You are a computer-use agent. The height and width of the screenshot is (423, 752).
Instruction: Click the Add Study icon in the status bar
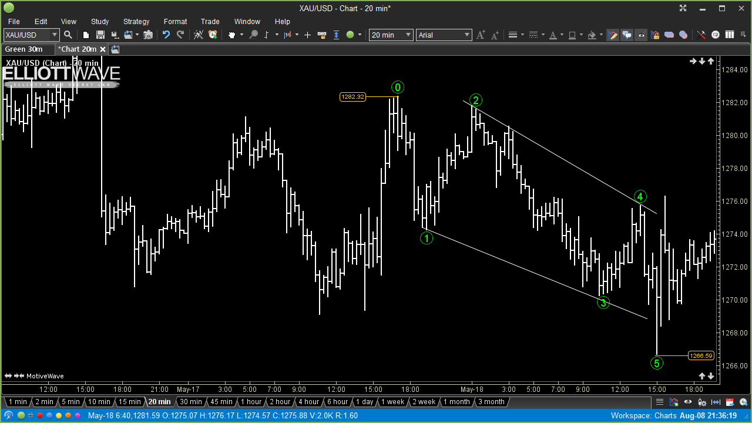click(x=674, y=402)
